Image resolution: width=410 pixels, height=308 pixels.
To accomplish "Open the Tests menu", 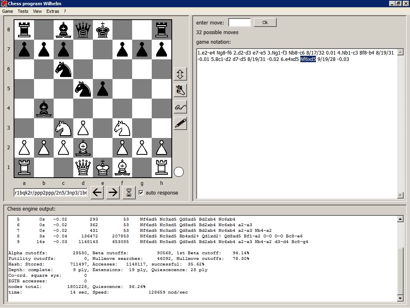I will [23, 11].
